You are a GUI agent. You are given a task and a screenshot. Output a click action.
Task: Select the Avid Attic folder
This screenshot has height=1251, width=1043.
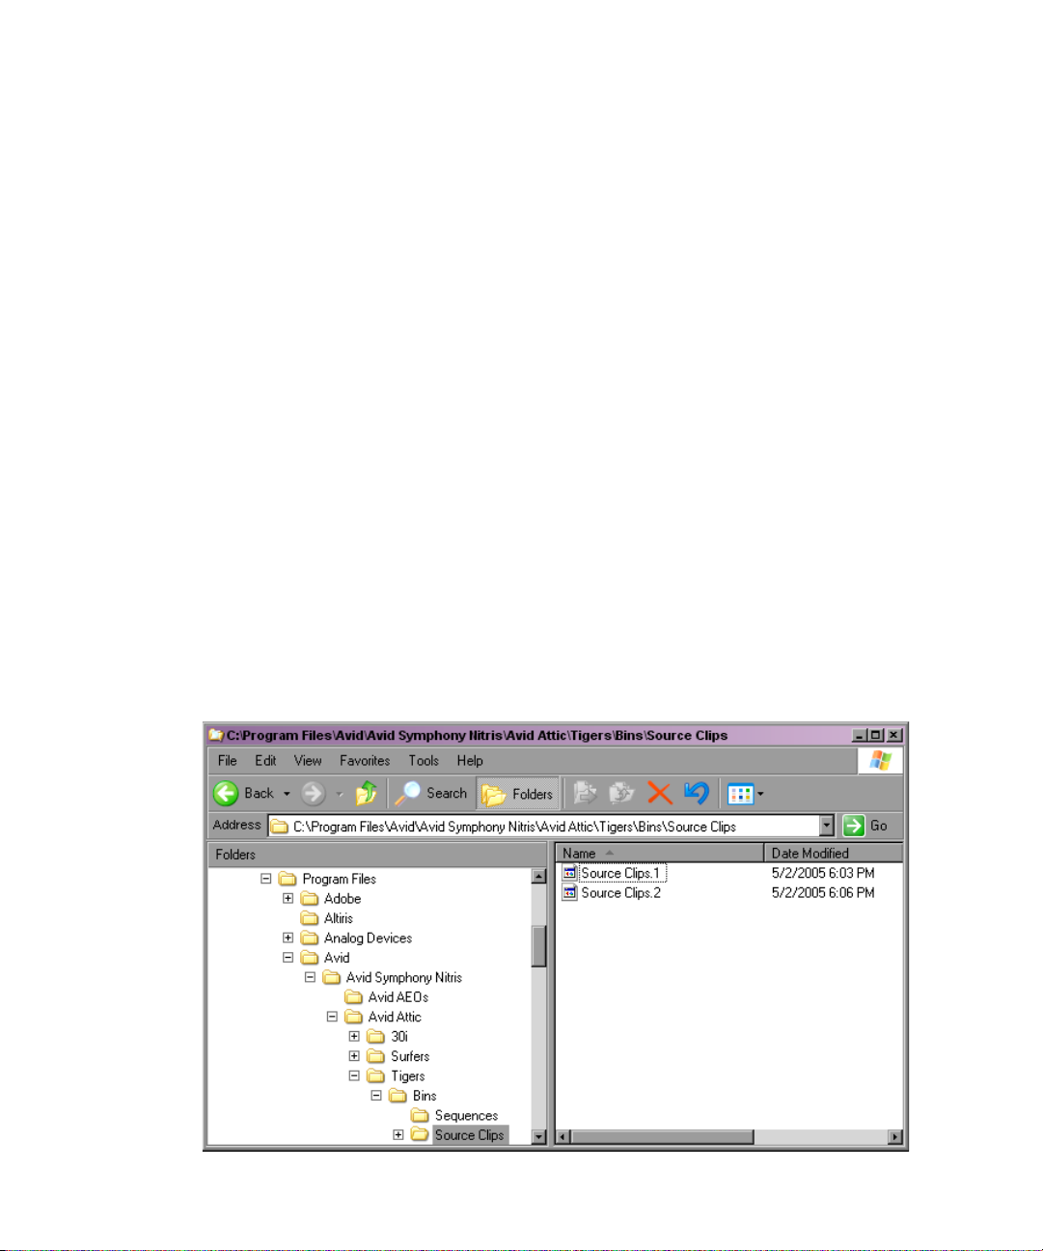point(395,1017)
